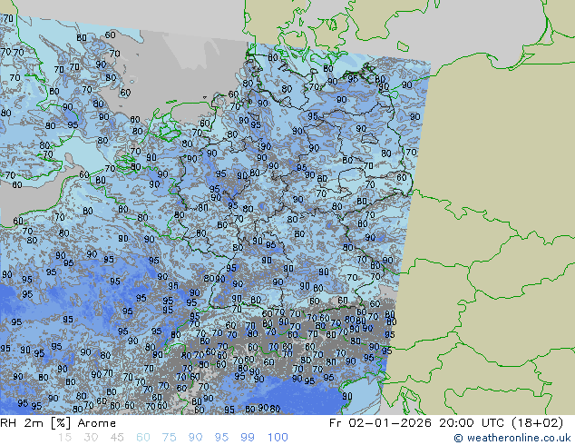Open the weatheronline.co.uk copyright credit
Screen dimensions: 575x445
[x=512, y=438]
